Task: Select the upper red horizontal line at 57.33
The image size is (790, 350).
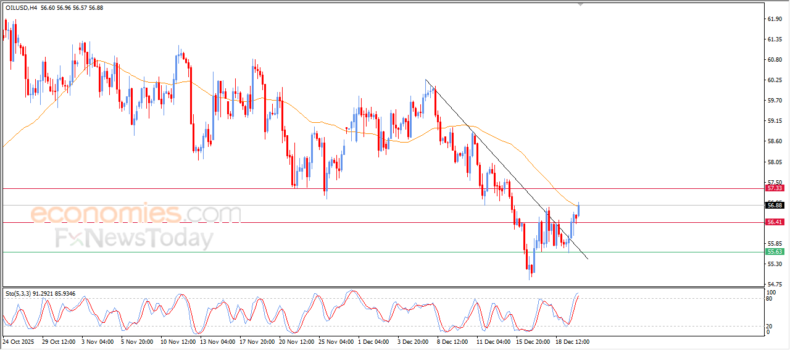Action: point(247,188)
